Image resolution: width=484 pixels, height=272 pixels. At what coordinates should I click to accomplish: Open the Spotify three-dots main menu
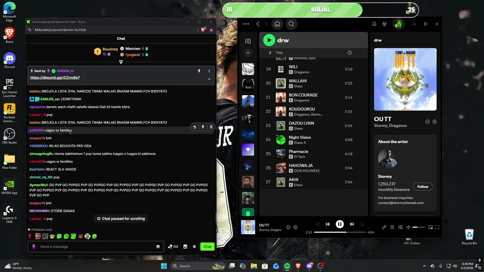pos(246,24)
